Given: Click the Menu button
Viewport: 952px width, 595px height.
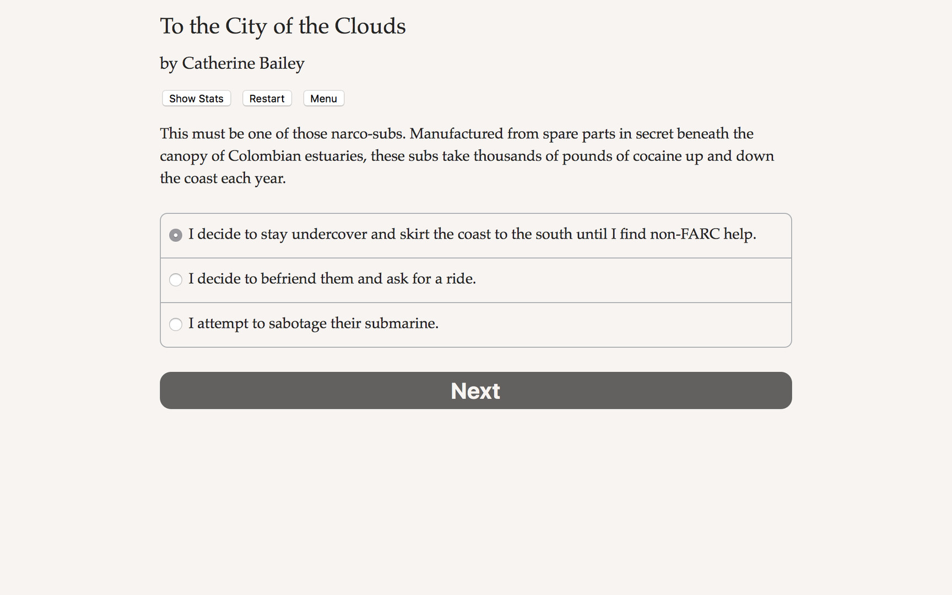Looking at the screenshot, I should click(x=323, y=98).
